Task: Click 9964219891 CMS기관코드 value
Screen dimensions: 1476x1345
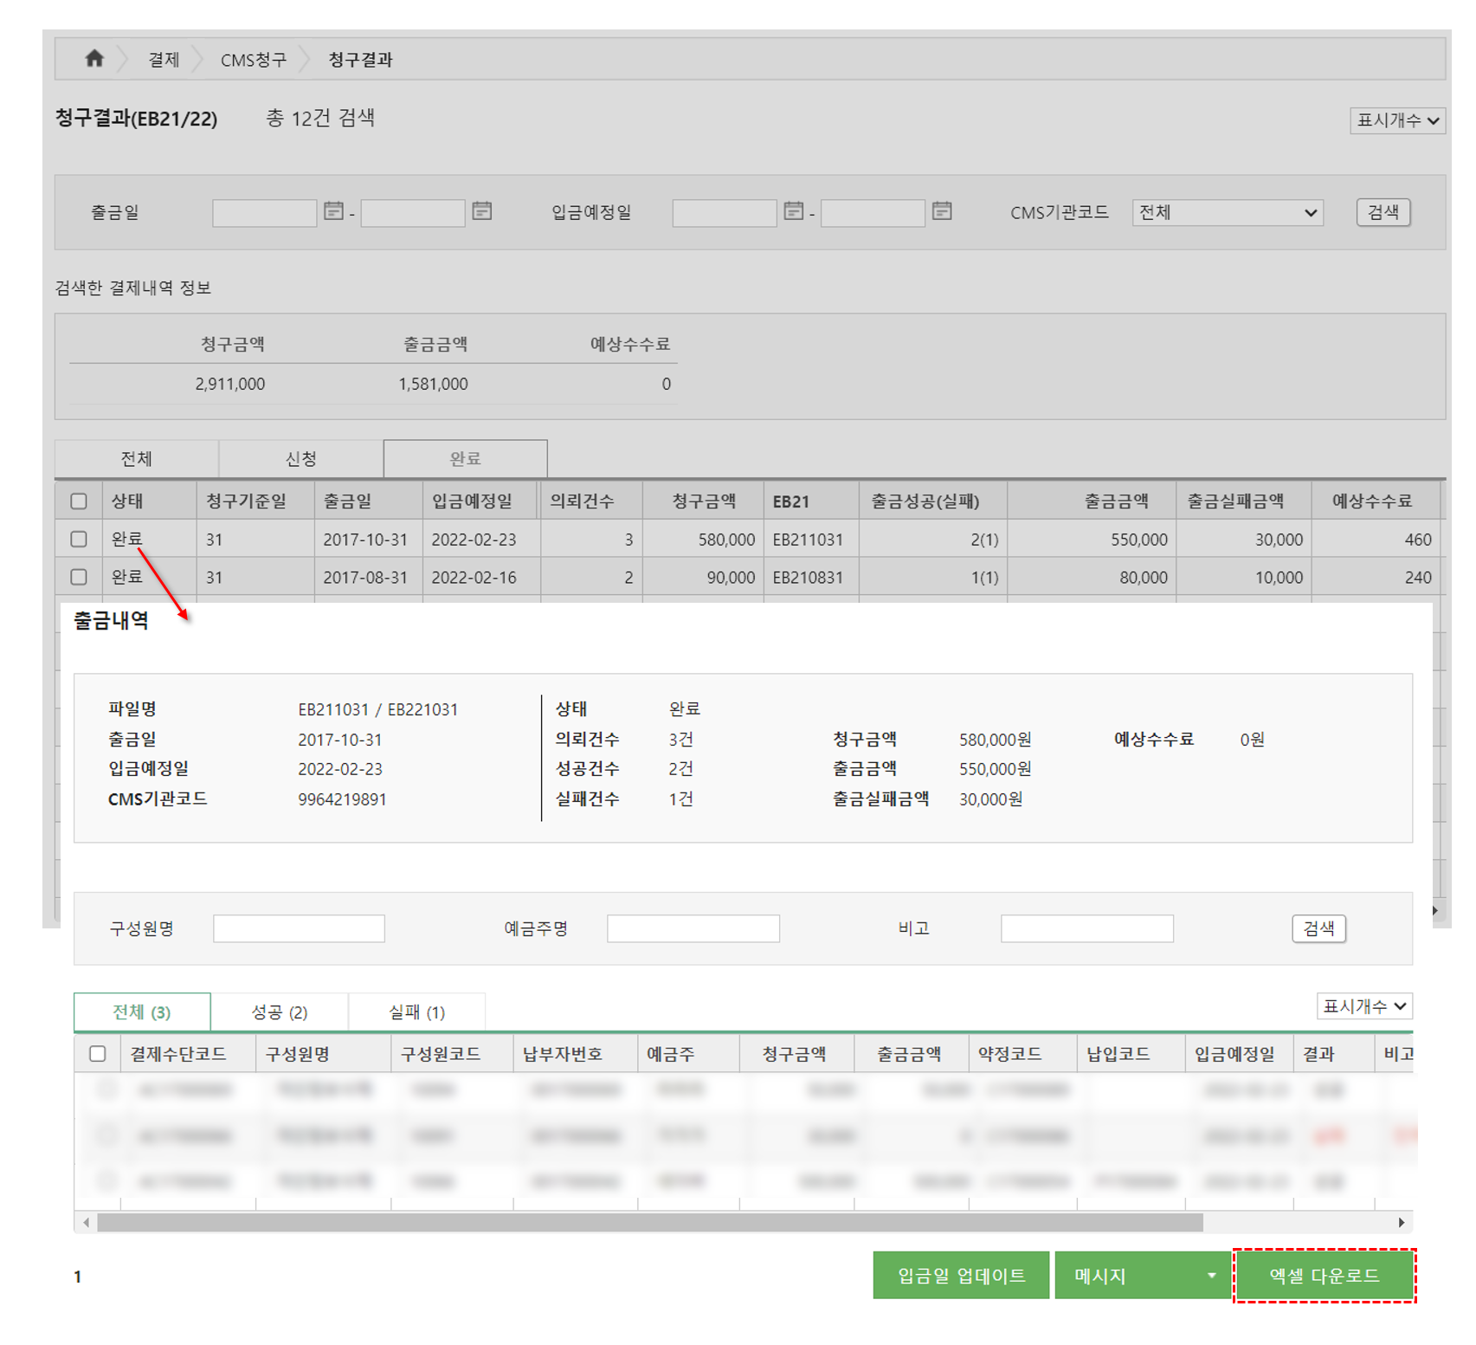Action: [x=342, y=799]
